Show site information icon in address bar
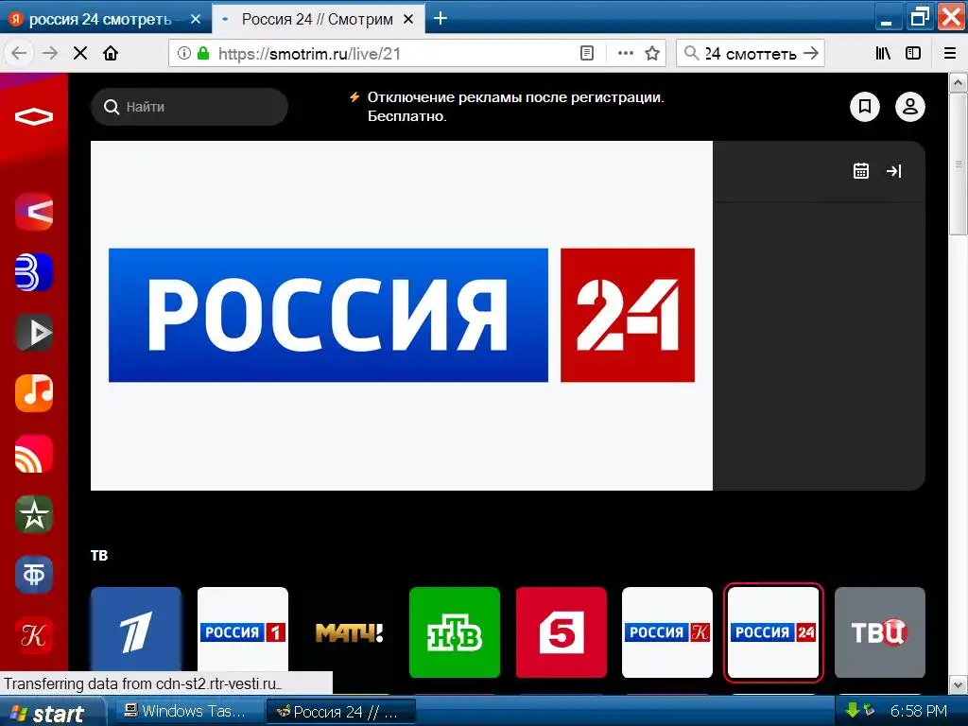The width and height of the screenshot is (968, 726). pos(184,53)
